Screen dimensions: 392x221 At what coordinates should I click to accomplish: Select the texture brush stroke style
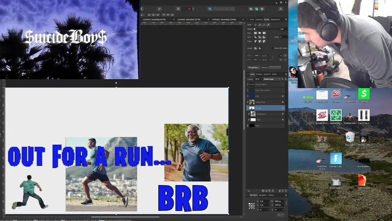[268, 25]
